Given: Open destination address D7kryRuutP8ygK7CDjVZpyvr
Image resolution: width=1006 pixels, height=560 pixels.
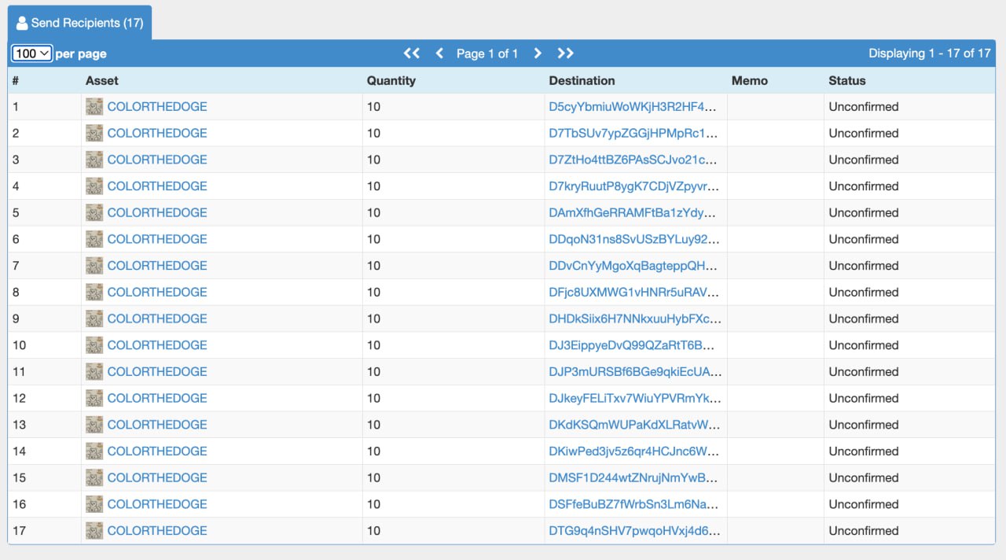Looking at the screenshot, I should coord(633,186).
